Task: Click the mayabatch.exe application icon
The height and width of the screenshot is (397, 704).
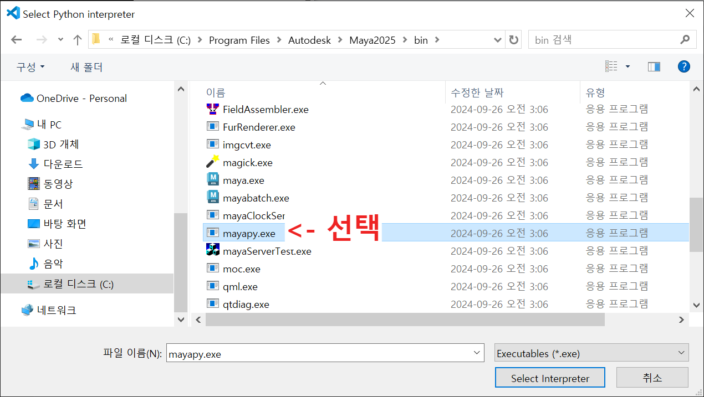Action: 213,198
